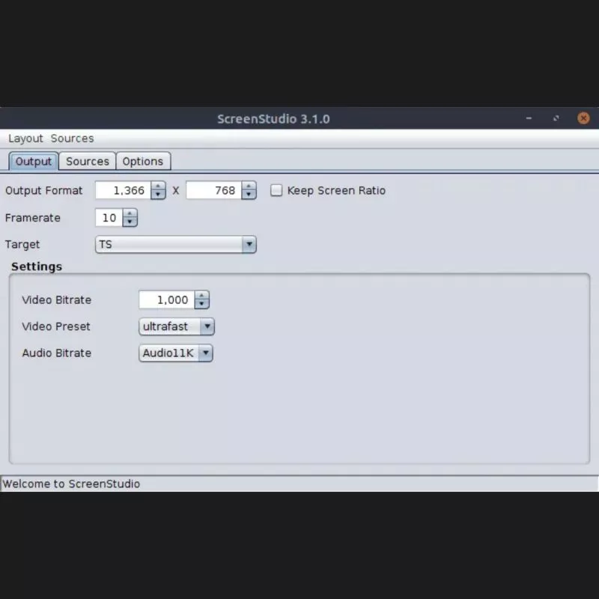Open the Sources menu in the menu bar
This screenshot has width=599, height=599.
coord(72,139)
